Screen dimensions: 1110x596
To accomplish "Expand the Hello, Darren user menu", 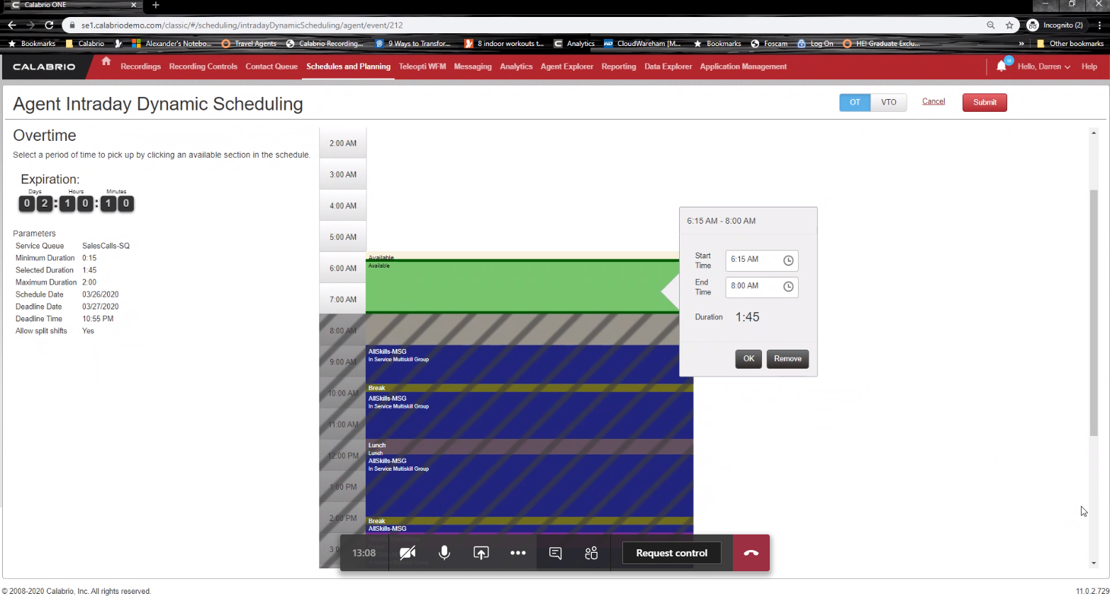I will [x=1043, y=67].
